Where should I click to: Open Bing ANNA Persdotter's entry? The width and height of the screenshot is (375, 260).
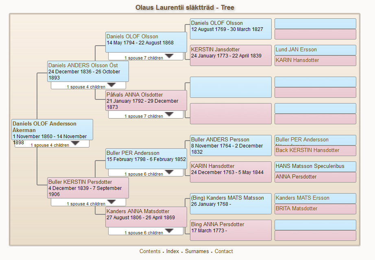pos(218,225)
